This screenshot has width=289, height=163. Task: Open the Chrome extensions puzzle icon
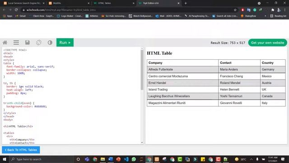pos(273,10)
